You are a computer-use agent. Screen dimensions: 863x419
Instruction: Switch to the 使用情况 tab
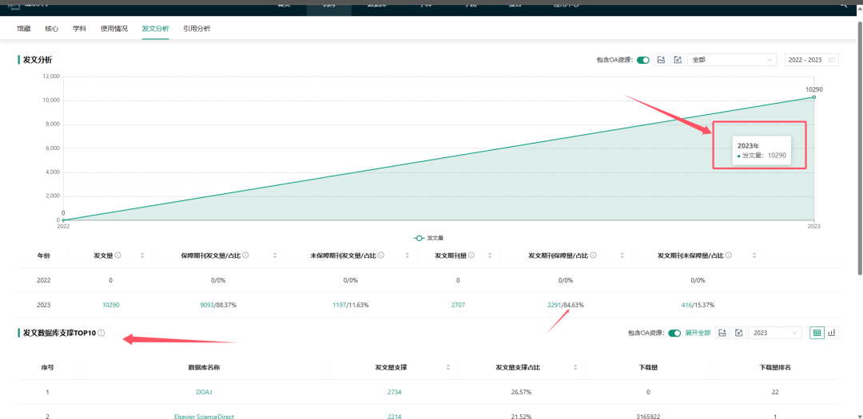pyautogui.click(x=113, y=29)
